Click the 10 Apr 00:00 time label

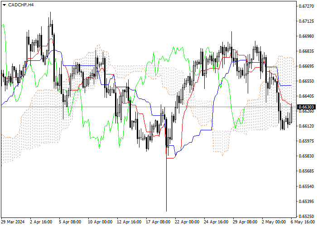(x=100, y=222)
